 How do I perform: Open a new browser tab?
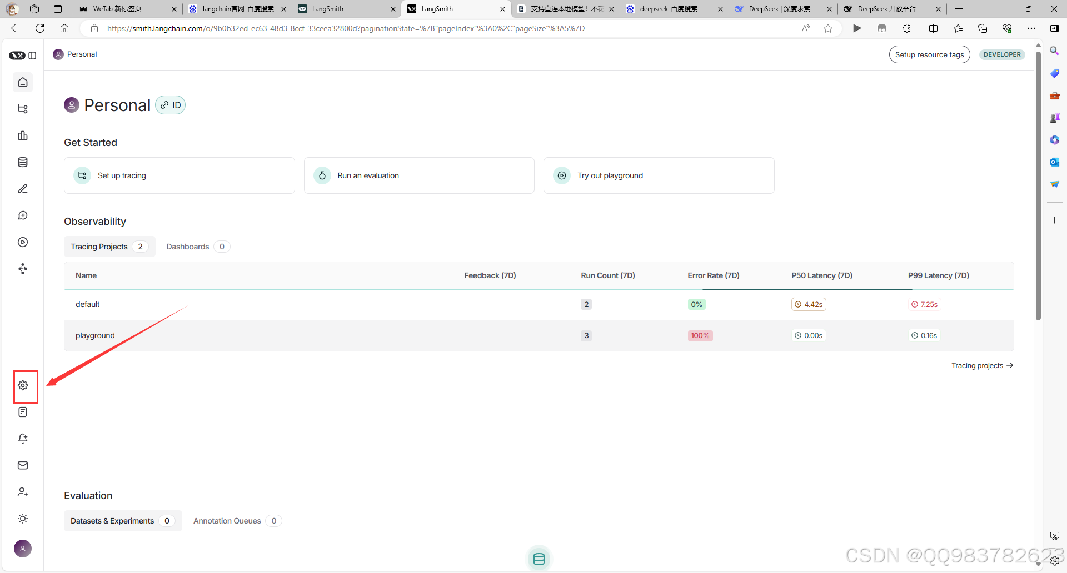point(959,9)
